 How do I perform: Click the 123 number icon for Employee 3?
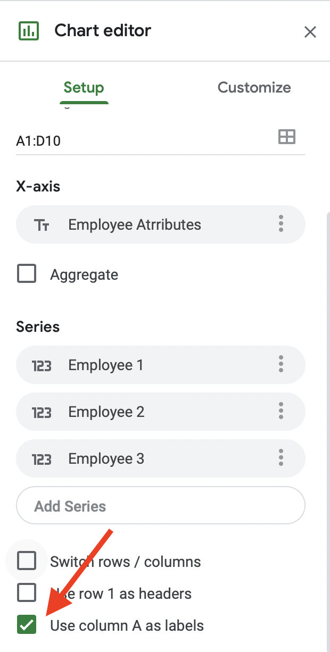[x=42, y=459]
